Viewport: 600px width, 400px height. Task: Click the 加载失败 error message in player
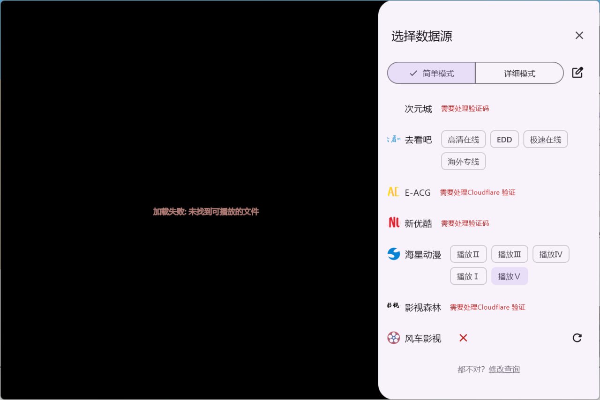[x=206, y=212]
